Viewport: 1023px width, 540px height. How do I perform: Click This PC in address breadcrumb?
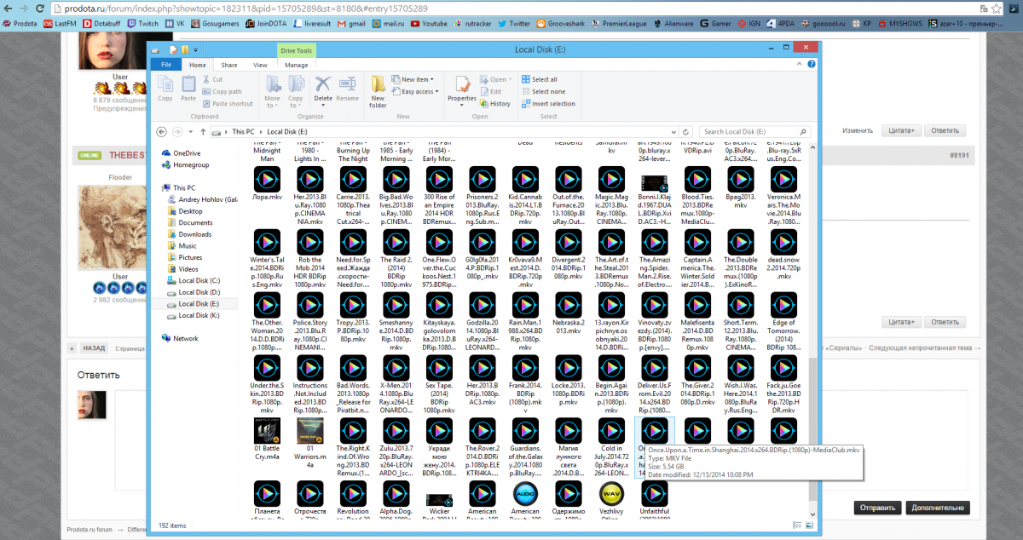point(244,132)
